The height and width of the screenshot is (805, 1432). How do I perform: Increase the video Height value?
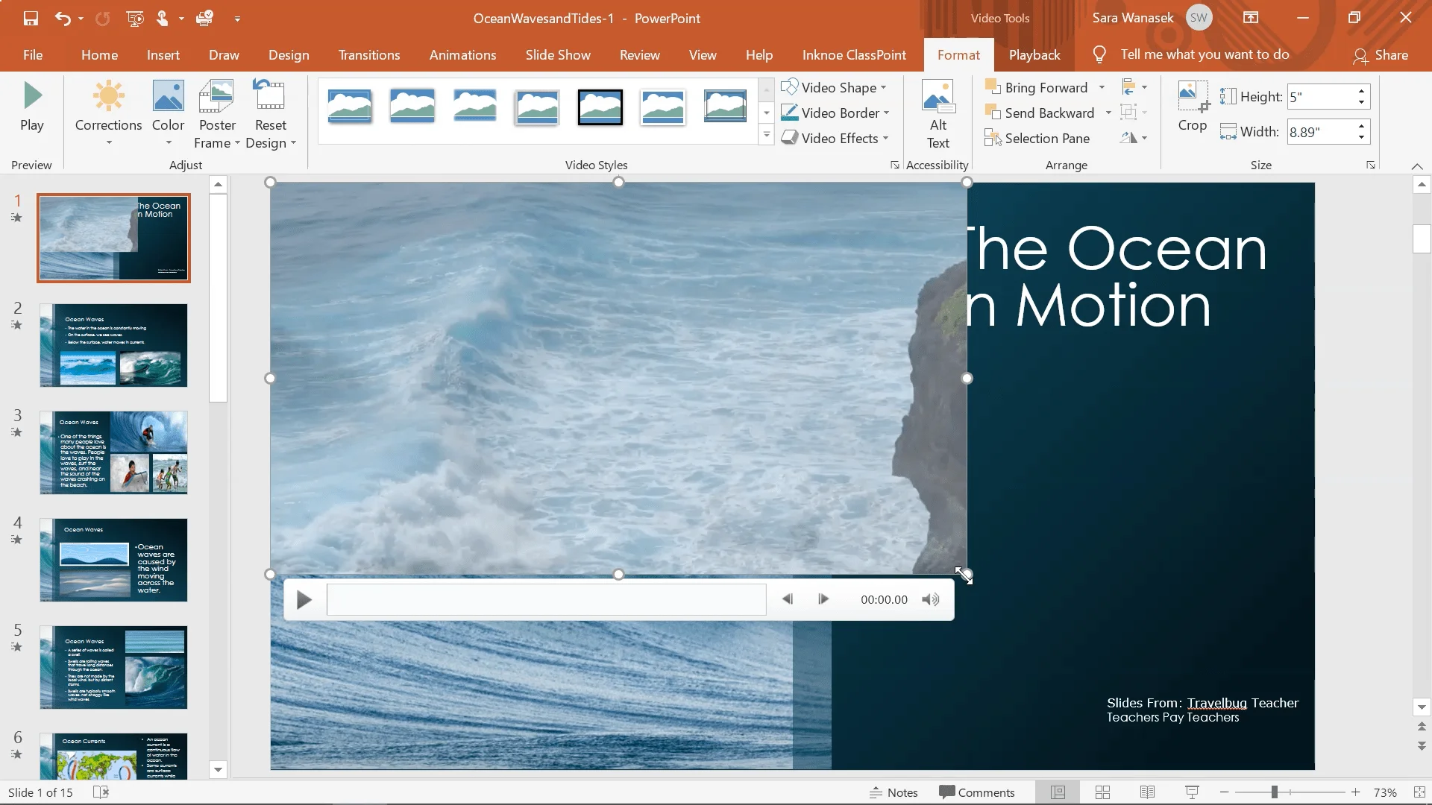click(1361, 91)
